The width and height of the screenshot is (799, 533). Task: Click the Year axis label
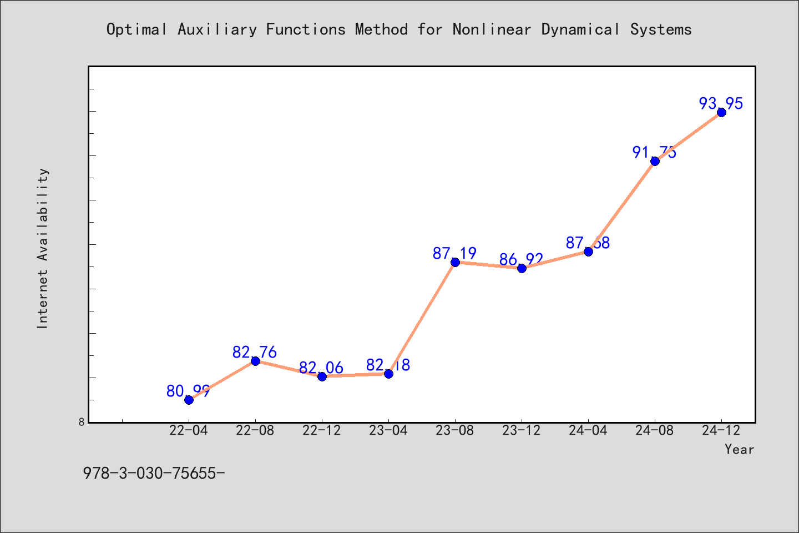tap(739, 450)
